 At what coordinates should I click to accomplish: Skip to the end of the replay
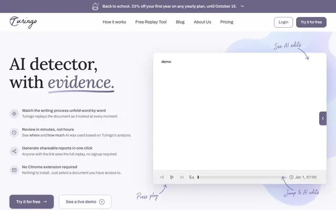click(x=182, y=177)
